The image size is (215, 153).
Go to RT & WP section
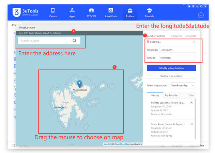click(x=91, y=12)
